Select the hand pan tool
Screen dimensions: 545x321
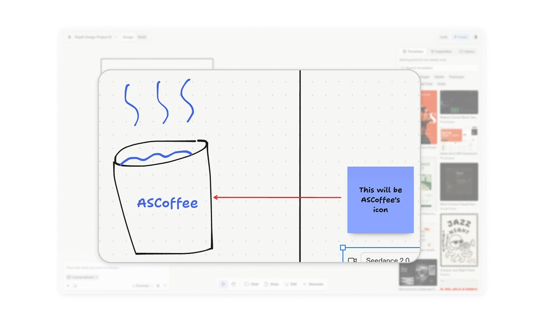pos(234,284)
